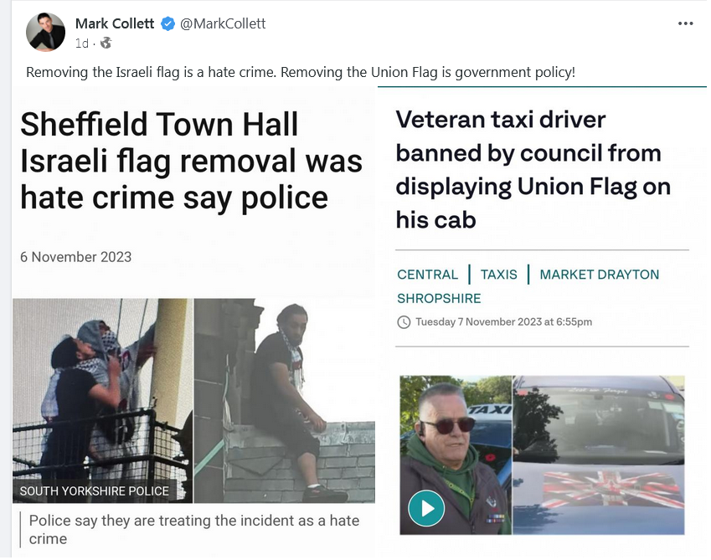This screenshot has height=560, width=711.
Task: Select the CENTRAL category tag
Action: [428, 275]
